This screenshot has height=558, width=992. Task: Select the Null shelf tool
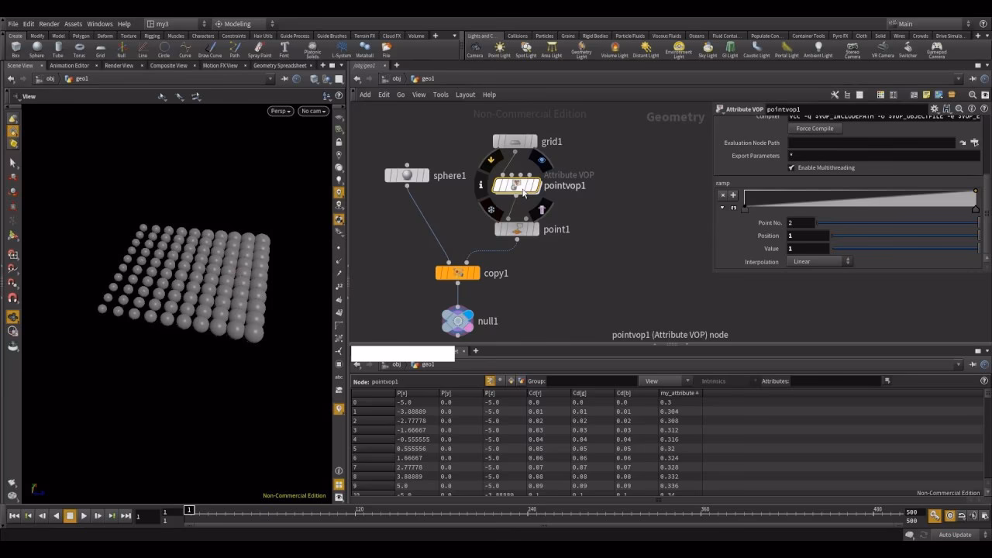coord(121,50)
